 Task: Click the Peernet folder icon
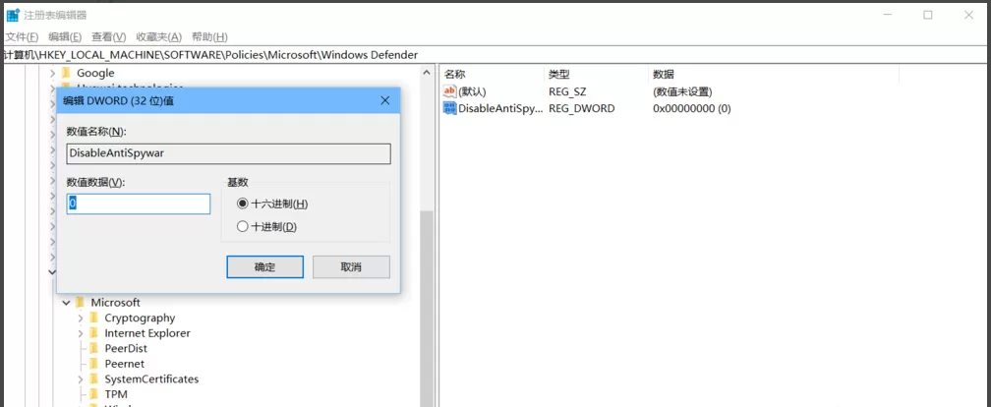pyautogui.click(x=93, y=364)
